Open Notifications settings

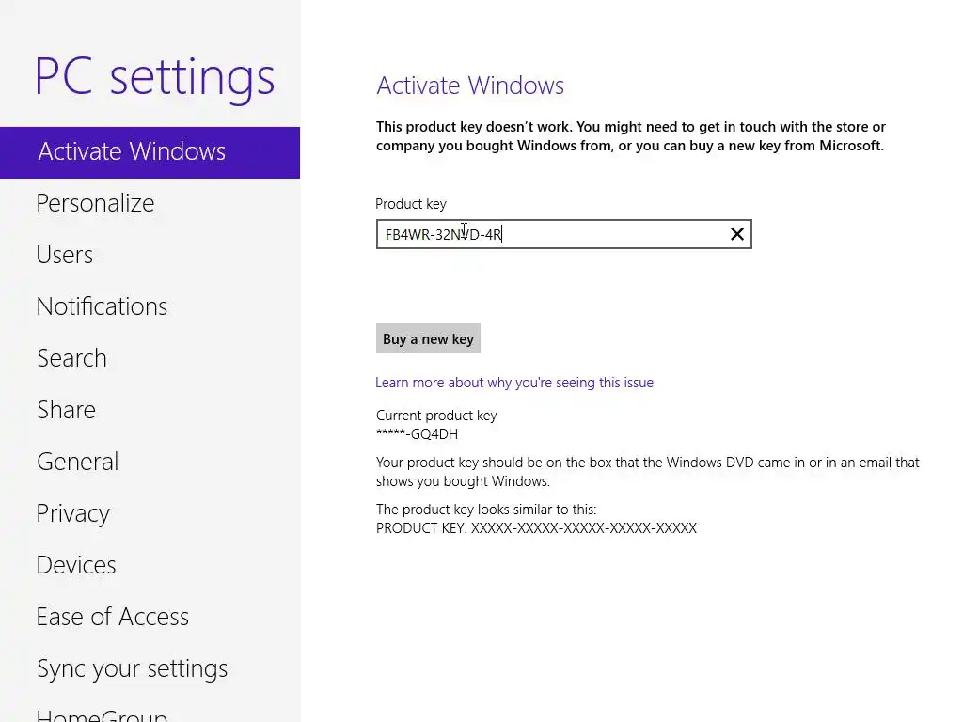pyautogui.click(x=102, y=306)
